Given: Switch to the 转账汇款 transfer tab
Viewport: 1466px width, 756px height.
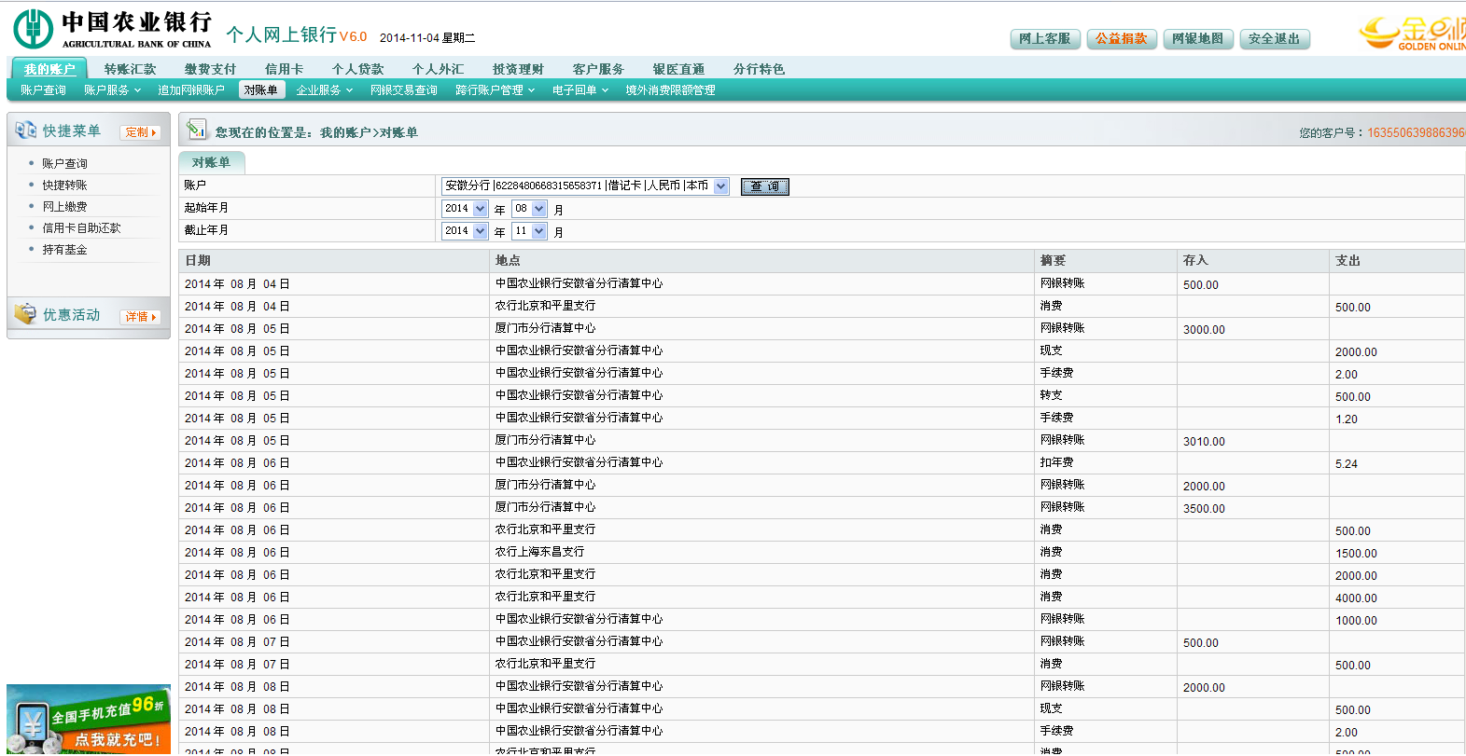Looking at the screenshot, I should coord(131,69).
